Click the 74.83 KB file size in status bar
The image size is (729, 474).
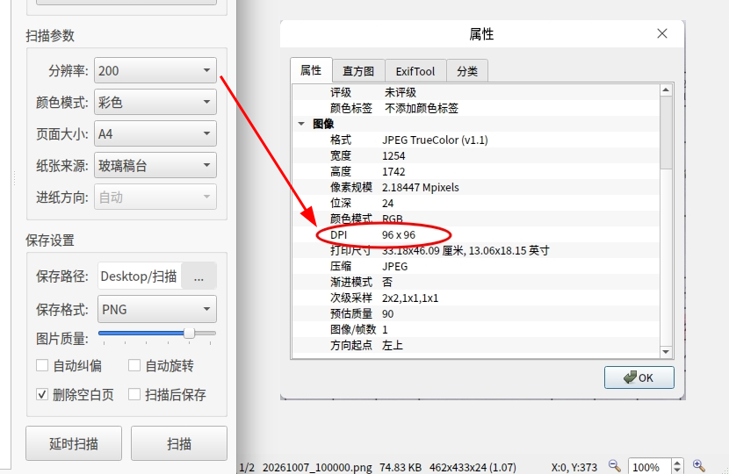(401, 467)
